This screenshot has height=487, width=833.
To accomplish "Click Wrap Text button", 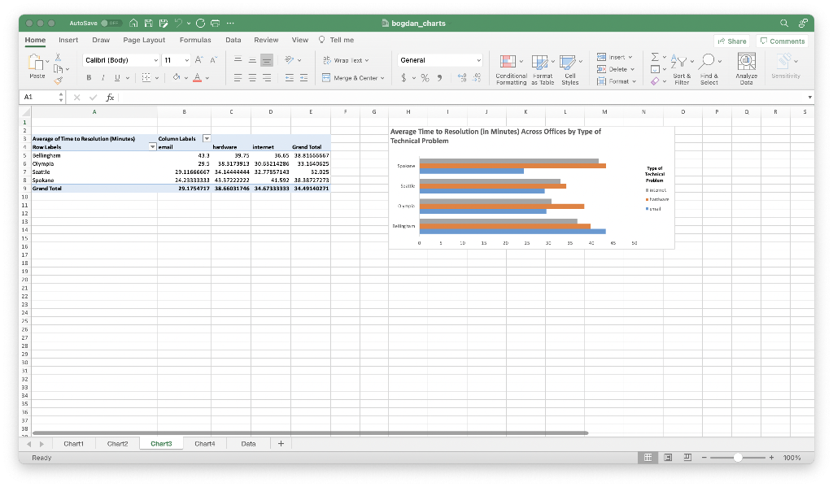I will click(x=346, y=60).
